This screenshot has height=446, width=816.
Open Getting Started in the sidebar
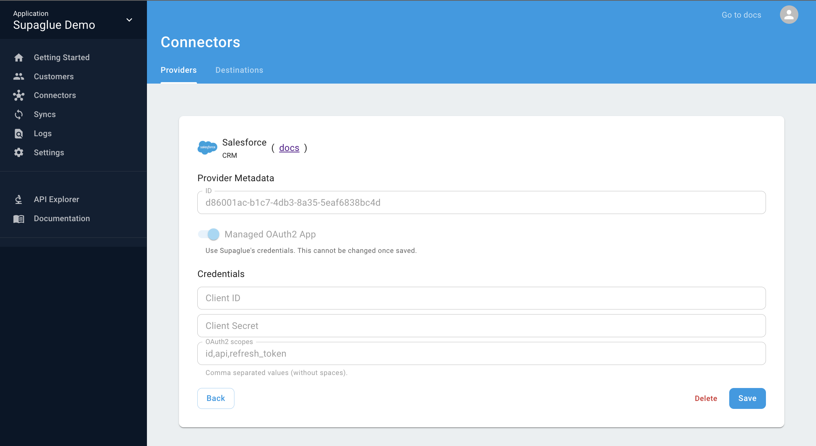[x=73, y=58]
